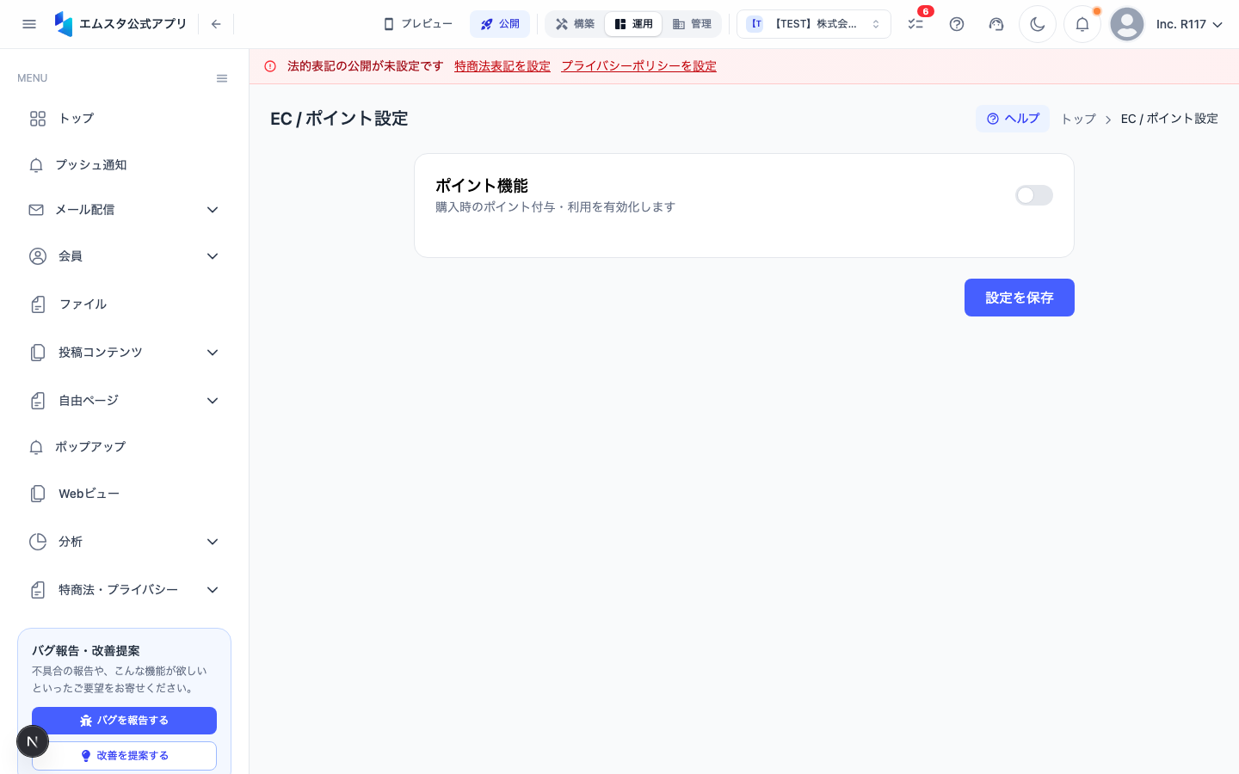Click the 公開 publish button
The width and height of the screenshot is (1239, 774).
[500, 24]
